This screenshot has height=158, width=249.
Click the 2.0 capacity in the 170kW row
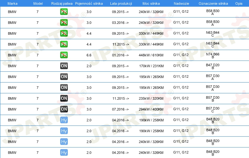tap(89, 66)
